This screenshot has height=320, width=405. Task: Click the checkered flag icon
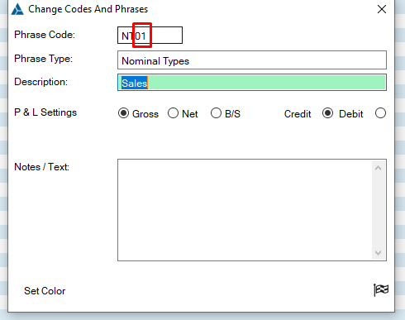pos(381,290)
